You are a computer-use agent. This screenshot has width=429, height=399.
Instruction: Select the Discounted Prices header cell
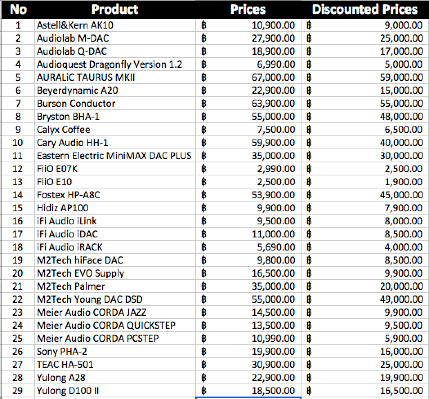point(364,9)
